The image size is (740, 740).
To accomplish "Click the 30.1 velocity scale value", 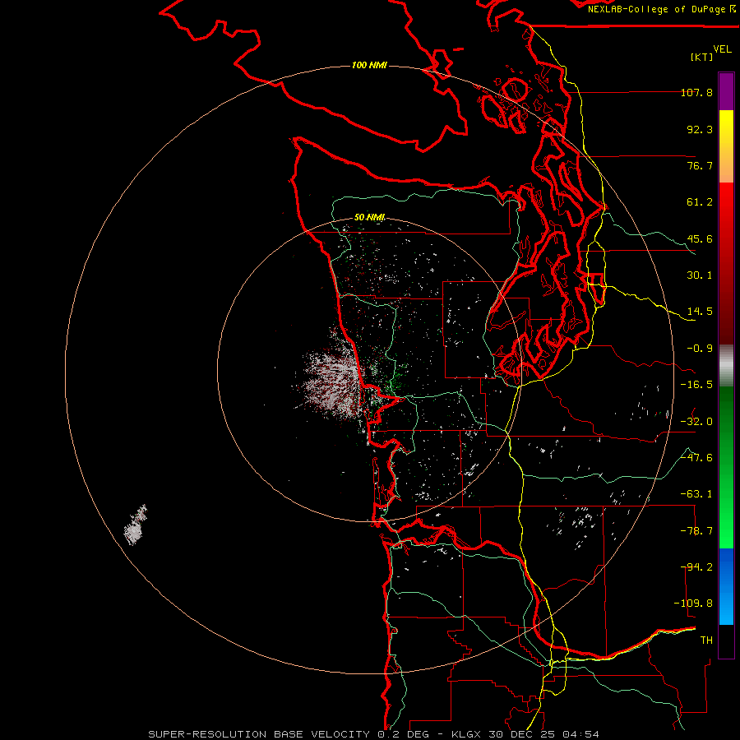I will 700,275.
